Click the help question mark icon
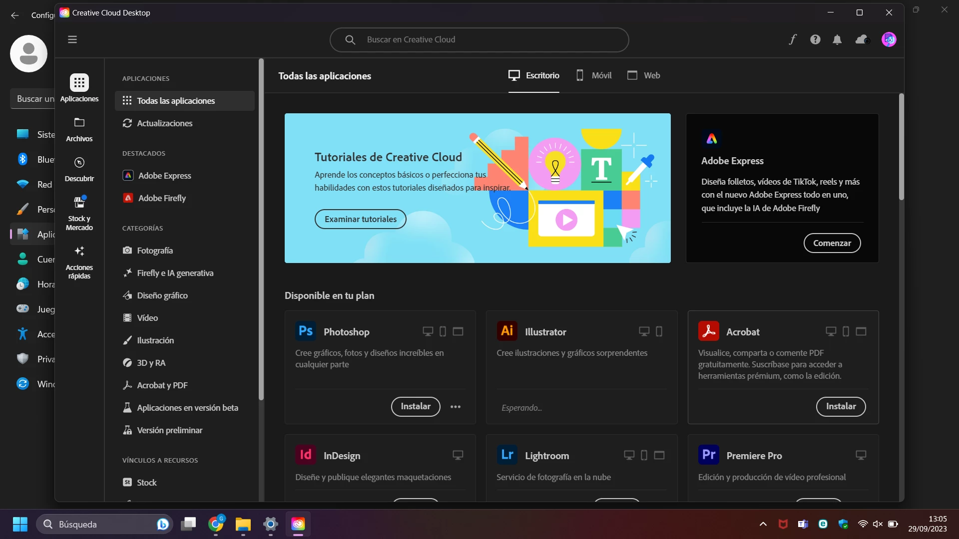 click(x=815, y=39)
